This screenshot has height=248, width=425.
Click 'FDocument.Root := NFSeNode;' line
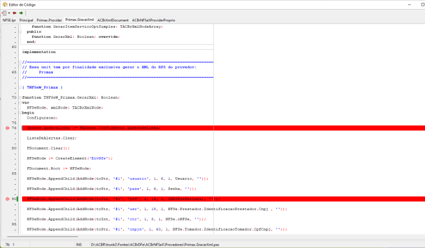(x=59, y=168)
